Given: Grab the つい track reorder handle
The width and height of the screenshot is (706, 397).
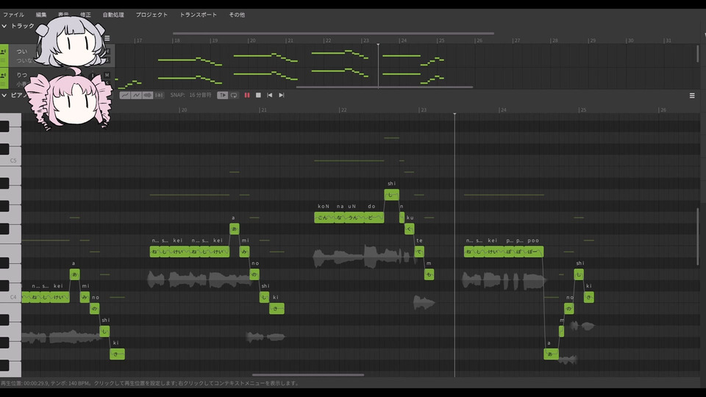Looking at the screenshot, I should pyautogui.click(x=4, y=61).
